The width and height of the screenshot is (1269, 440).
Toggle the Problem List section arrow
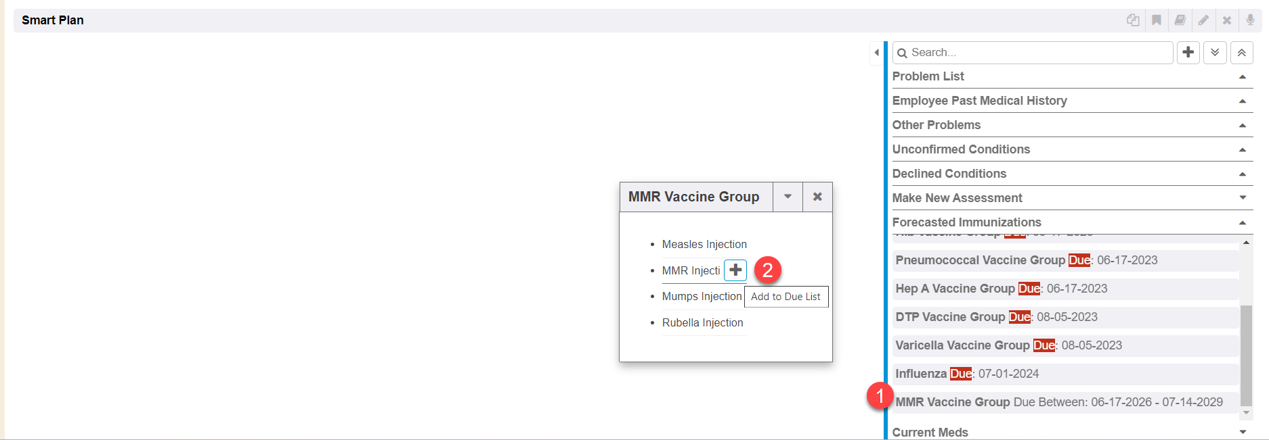pyautogui.click(x=1243, y=76)
